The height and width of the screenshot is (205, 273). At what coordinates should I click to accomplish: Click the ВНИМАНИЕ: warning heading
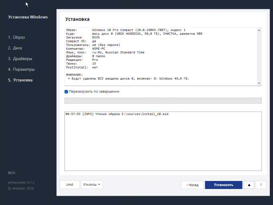pos(74,75)
